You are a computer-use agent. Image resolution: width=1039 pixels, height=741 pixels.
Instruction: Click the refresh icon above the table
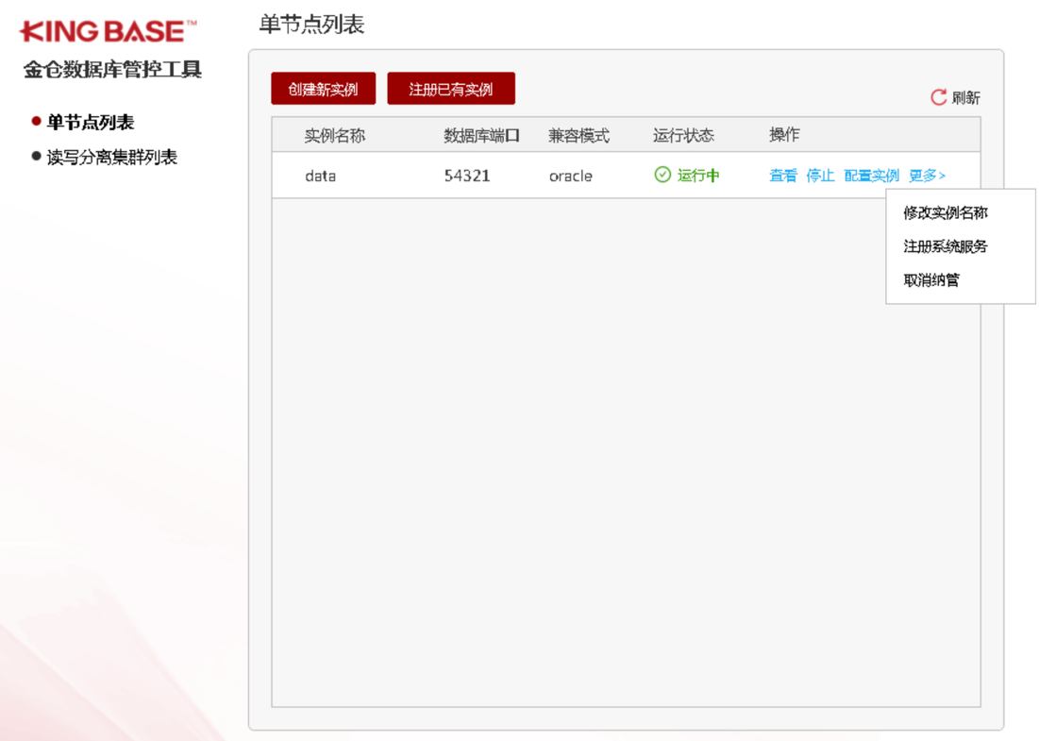pyautogui.click(x=938, y=97)
